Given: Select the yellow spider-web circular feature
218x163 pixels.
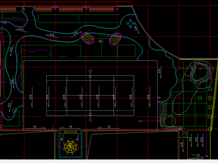Looking at the screenshot, I should click(x=70, y=147).
